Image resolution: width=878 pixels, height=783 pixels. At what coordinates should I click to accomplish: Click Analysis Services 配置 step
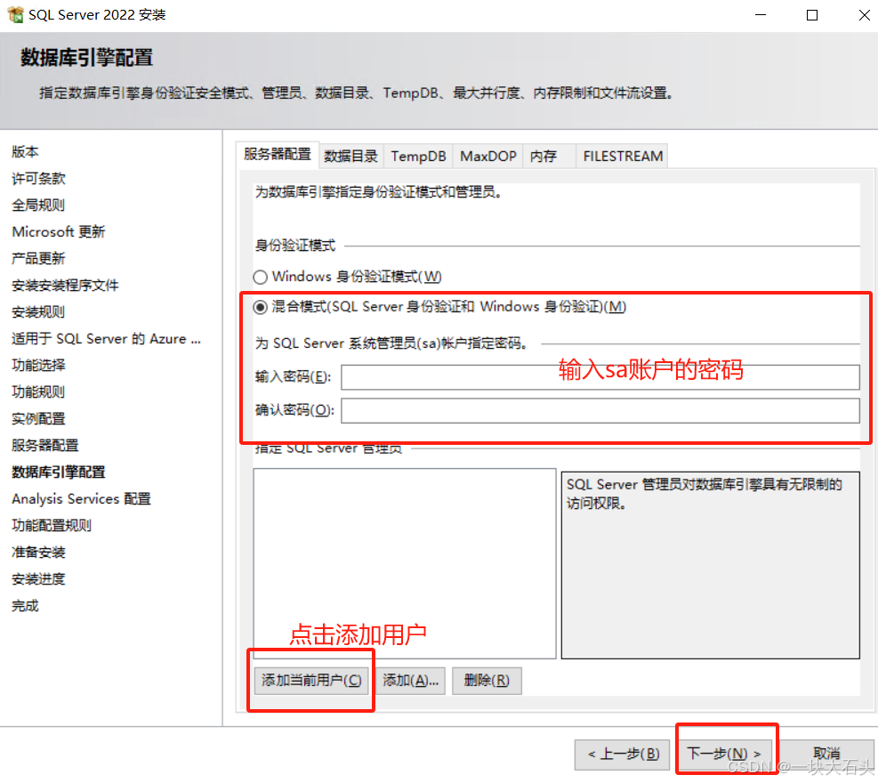tap(82, 499)
